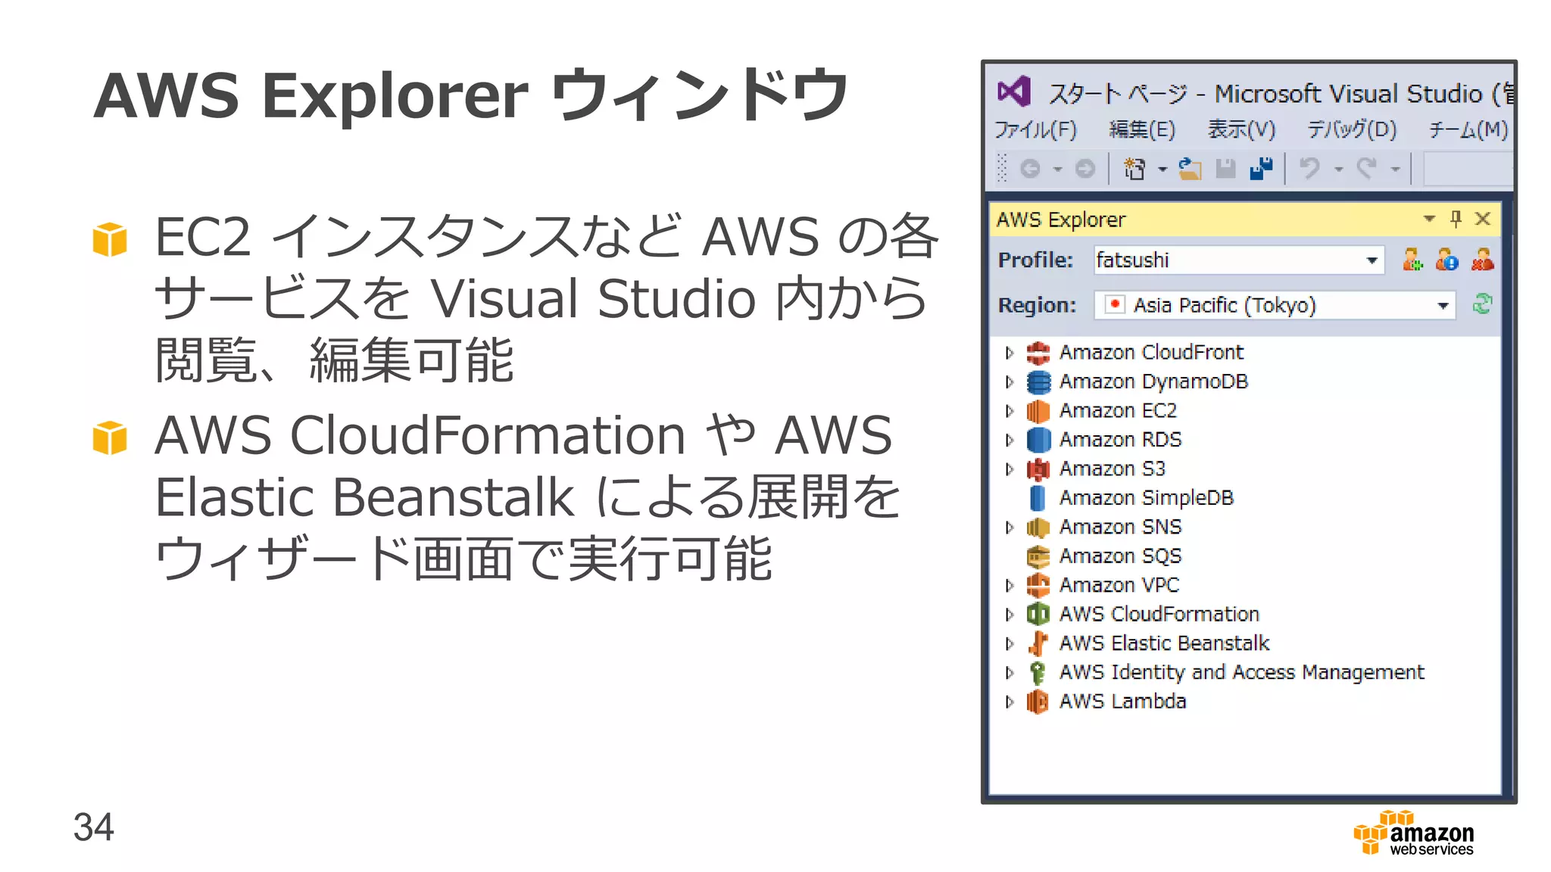Click the delete profile icon
Screen dimensions: 1551x872
[1483, 260]
